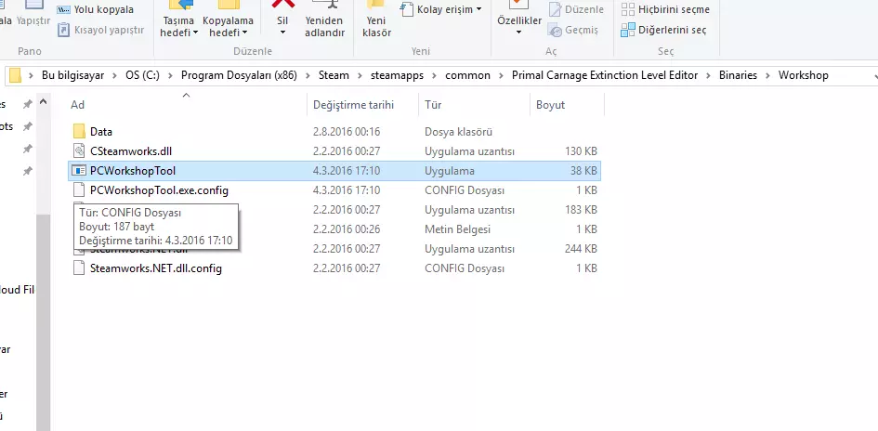Click fourth pin icon in navigation pane
The height and width of the screenshot is (431, 878).
click(27, 171)
